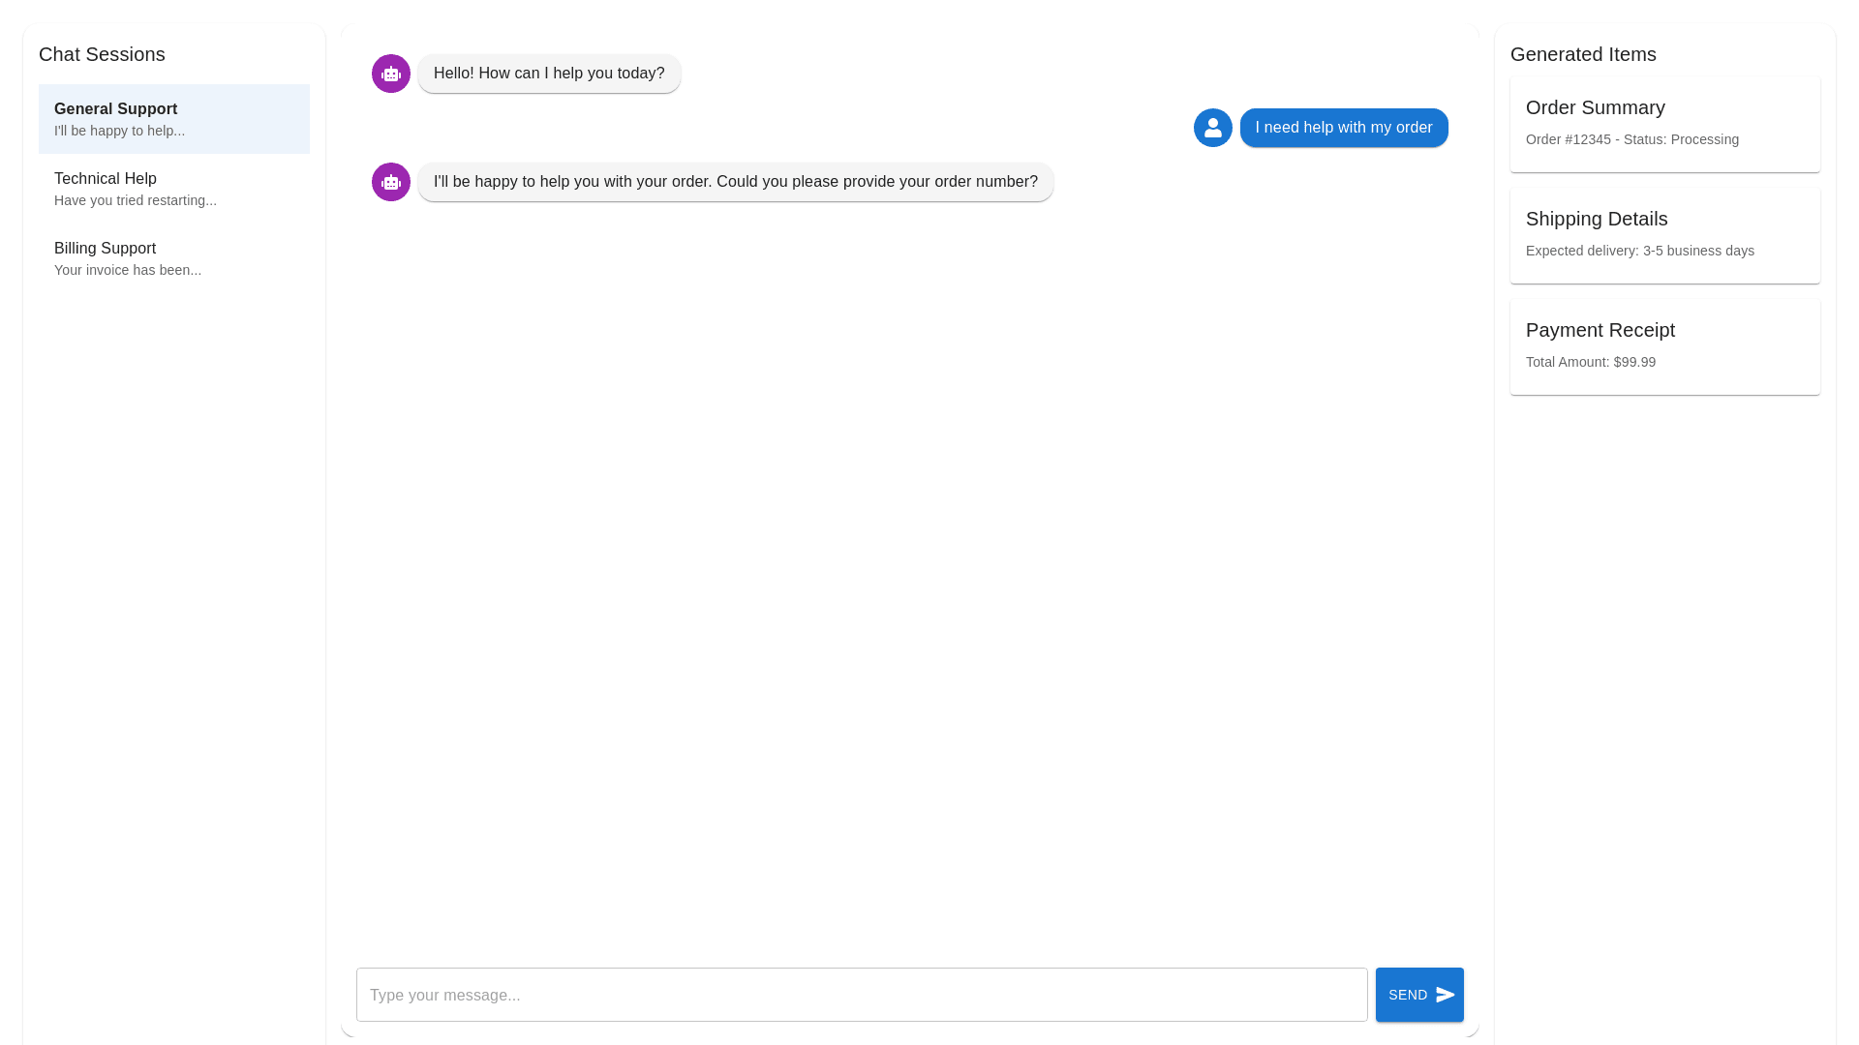Click the 'Total Amount: $99.99' text

pos(1591,362)
